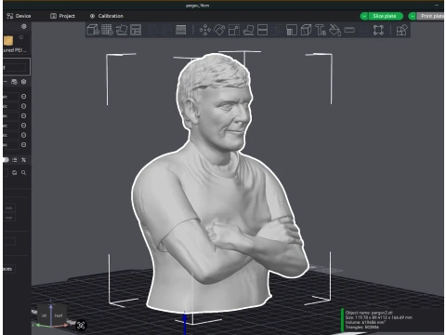
Task: Select the Move tool with four arrows
Action: (205, 30)
